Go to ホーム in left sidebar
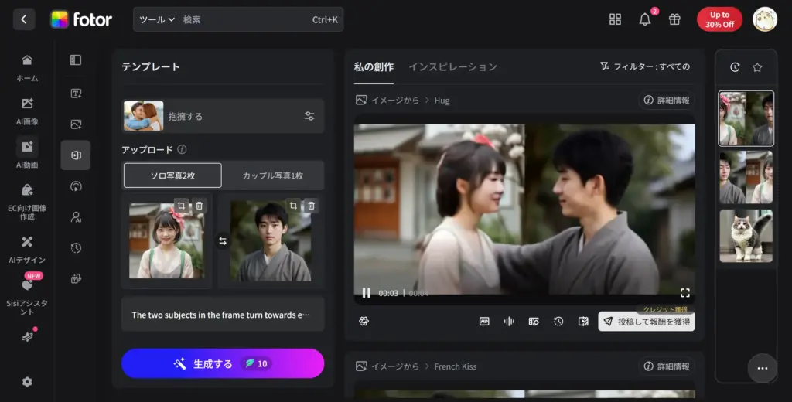 [27, 68]
